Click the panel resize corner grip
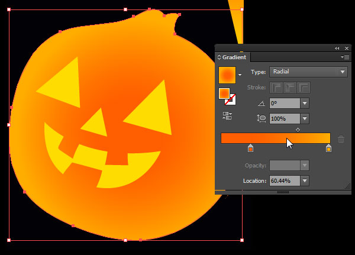 348,186
